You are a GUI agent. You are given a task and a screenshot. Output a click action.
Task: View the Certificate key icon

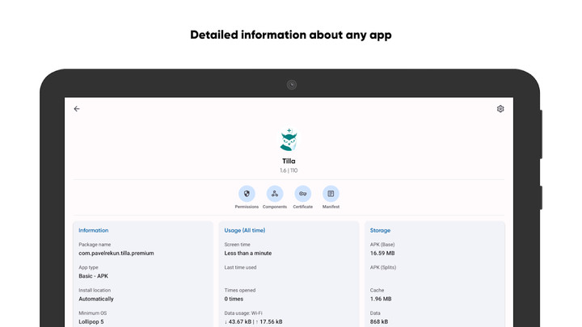(303, 194)
